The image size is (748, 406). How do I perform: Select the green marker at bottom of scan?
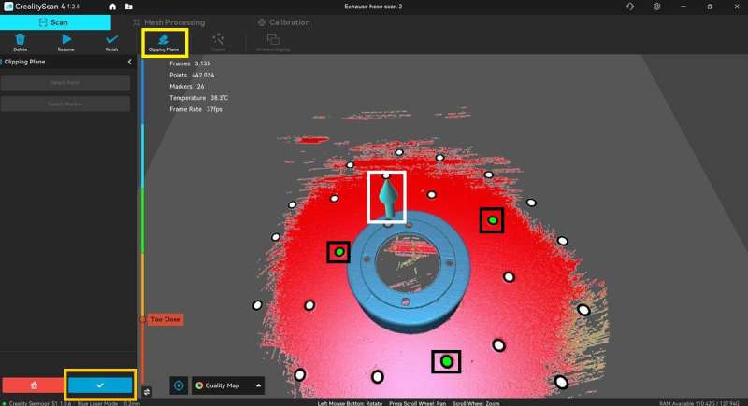coord(446,361)
